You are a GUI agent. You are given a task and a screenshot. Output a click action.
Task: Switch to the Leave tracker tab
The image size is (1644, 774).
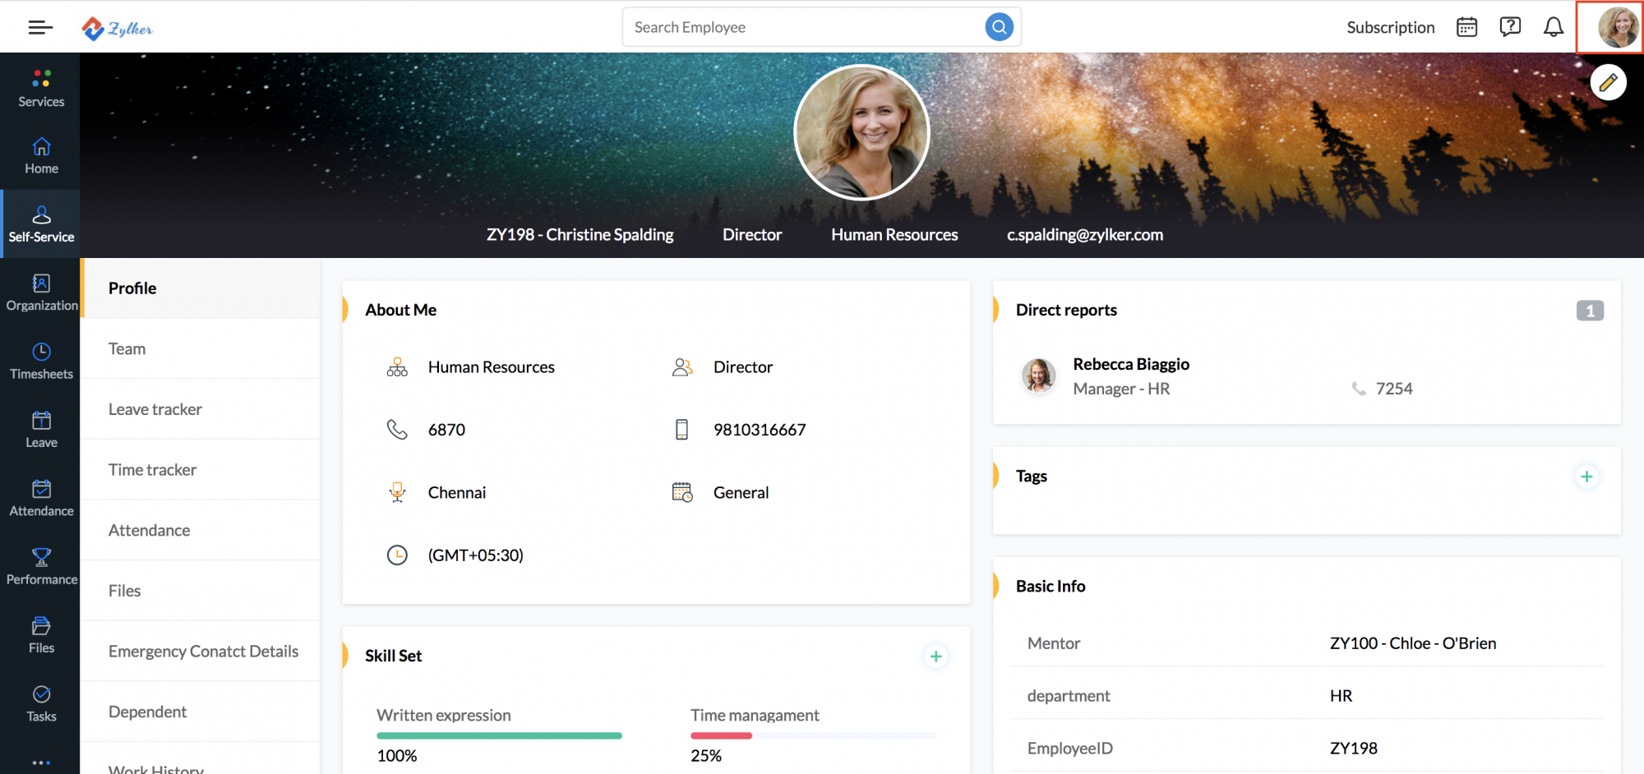click(x=155, y=409)
